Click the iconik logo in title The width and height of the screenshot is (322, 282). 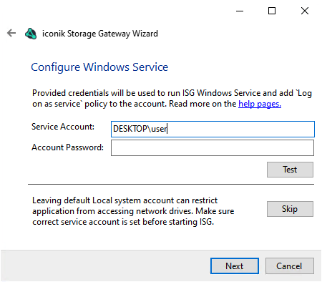point(31,34)
